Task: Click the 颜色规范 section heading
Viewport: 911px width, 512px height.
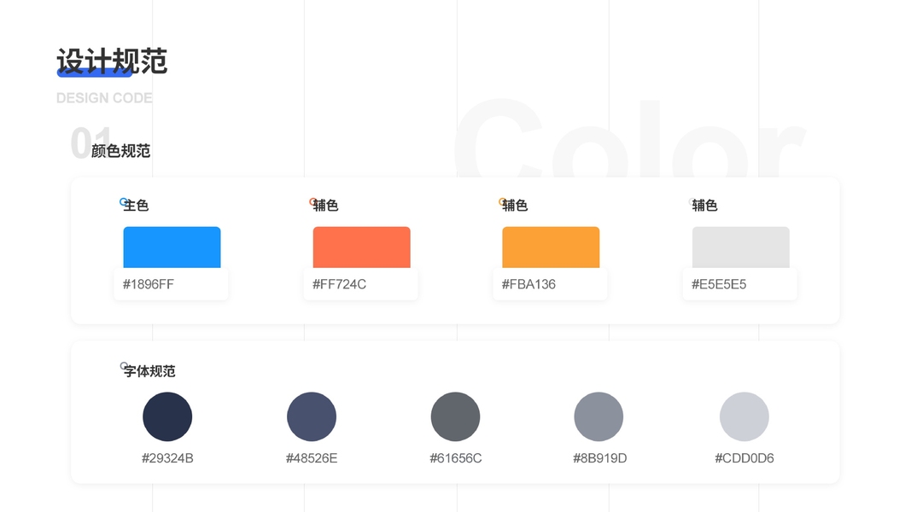Action: (121, 151)
